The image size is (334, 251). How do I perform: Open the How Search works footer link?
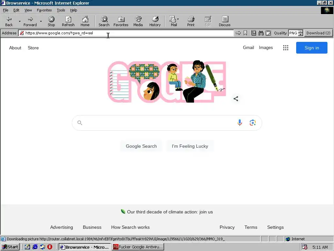[130, 227]
